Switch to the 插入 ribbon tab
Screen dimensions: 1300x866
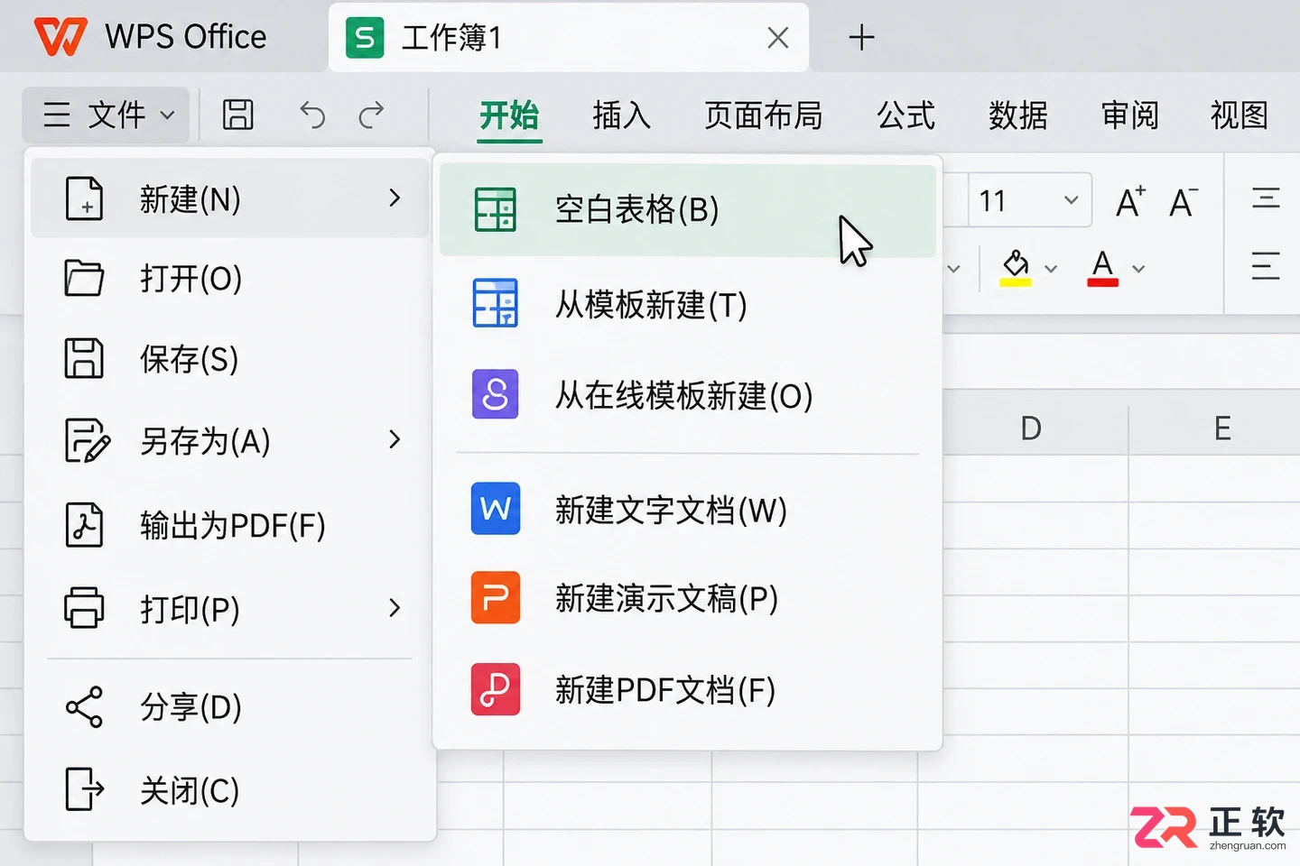click(x=621, y=115)
